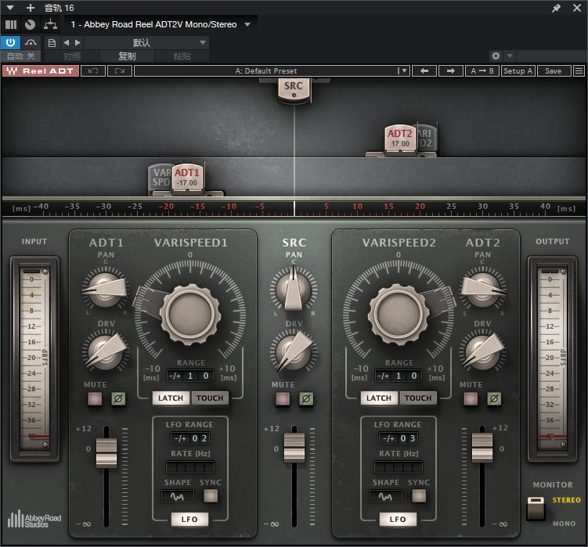This screenshot has height=547, width=588.
Task: Open the 默认 preset dropdown
Action: click(x=146, y=43)
